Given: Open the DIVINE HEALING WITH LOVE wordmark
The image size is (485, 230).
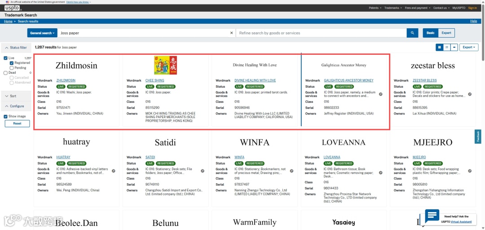Looking at the screenshot, I should 255,80.
